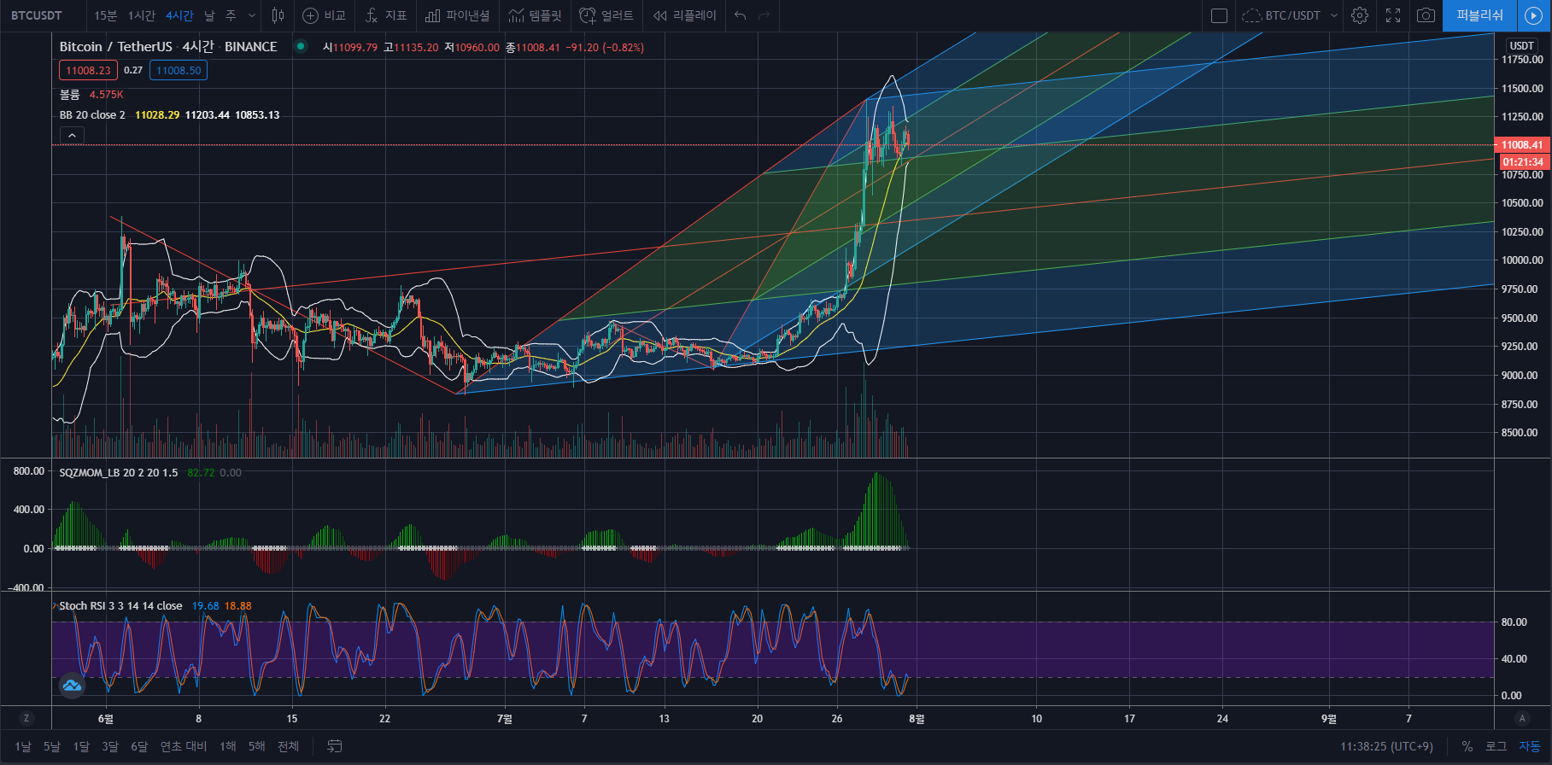Click the 비교 compare symbol button
The width and height of the screenshot is (1552, 765).
pyautogui.click(x=325, y=15)
